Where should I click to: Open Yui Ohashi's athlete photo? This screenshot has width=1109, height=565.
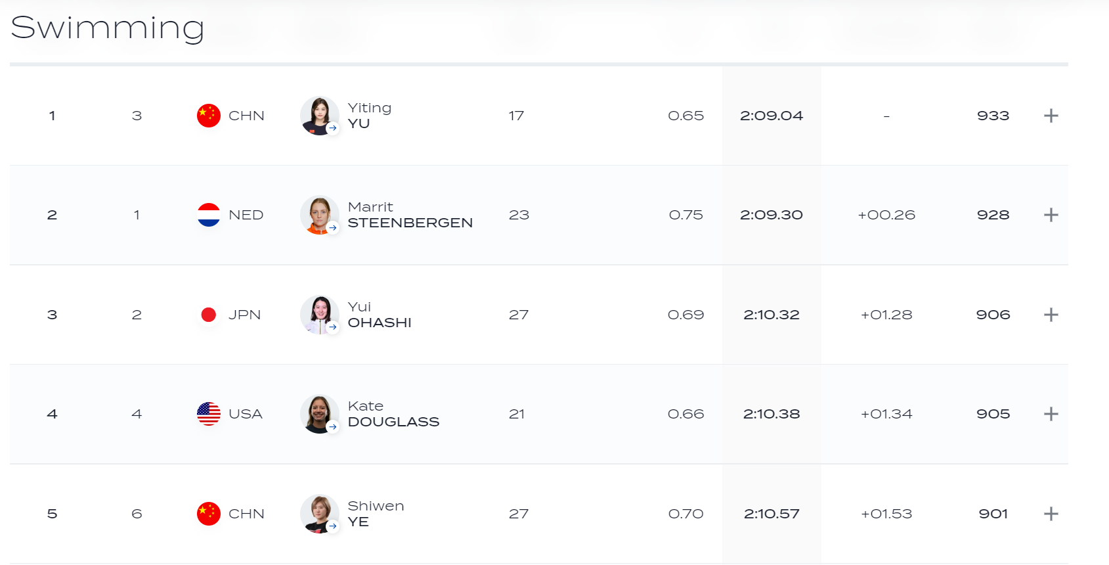320,315
